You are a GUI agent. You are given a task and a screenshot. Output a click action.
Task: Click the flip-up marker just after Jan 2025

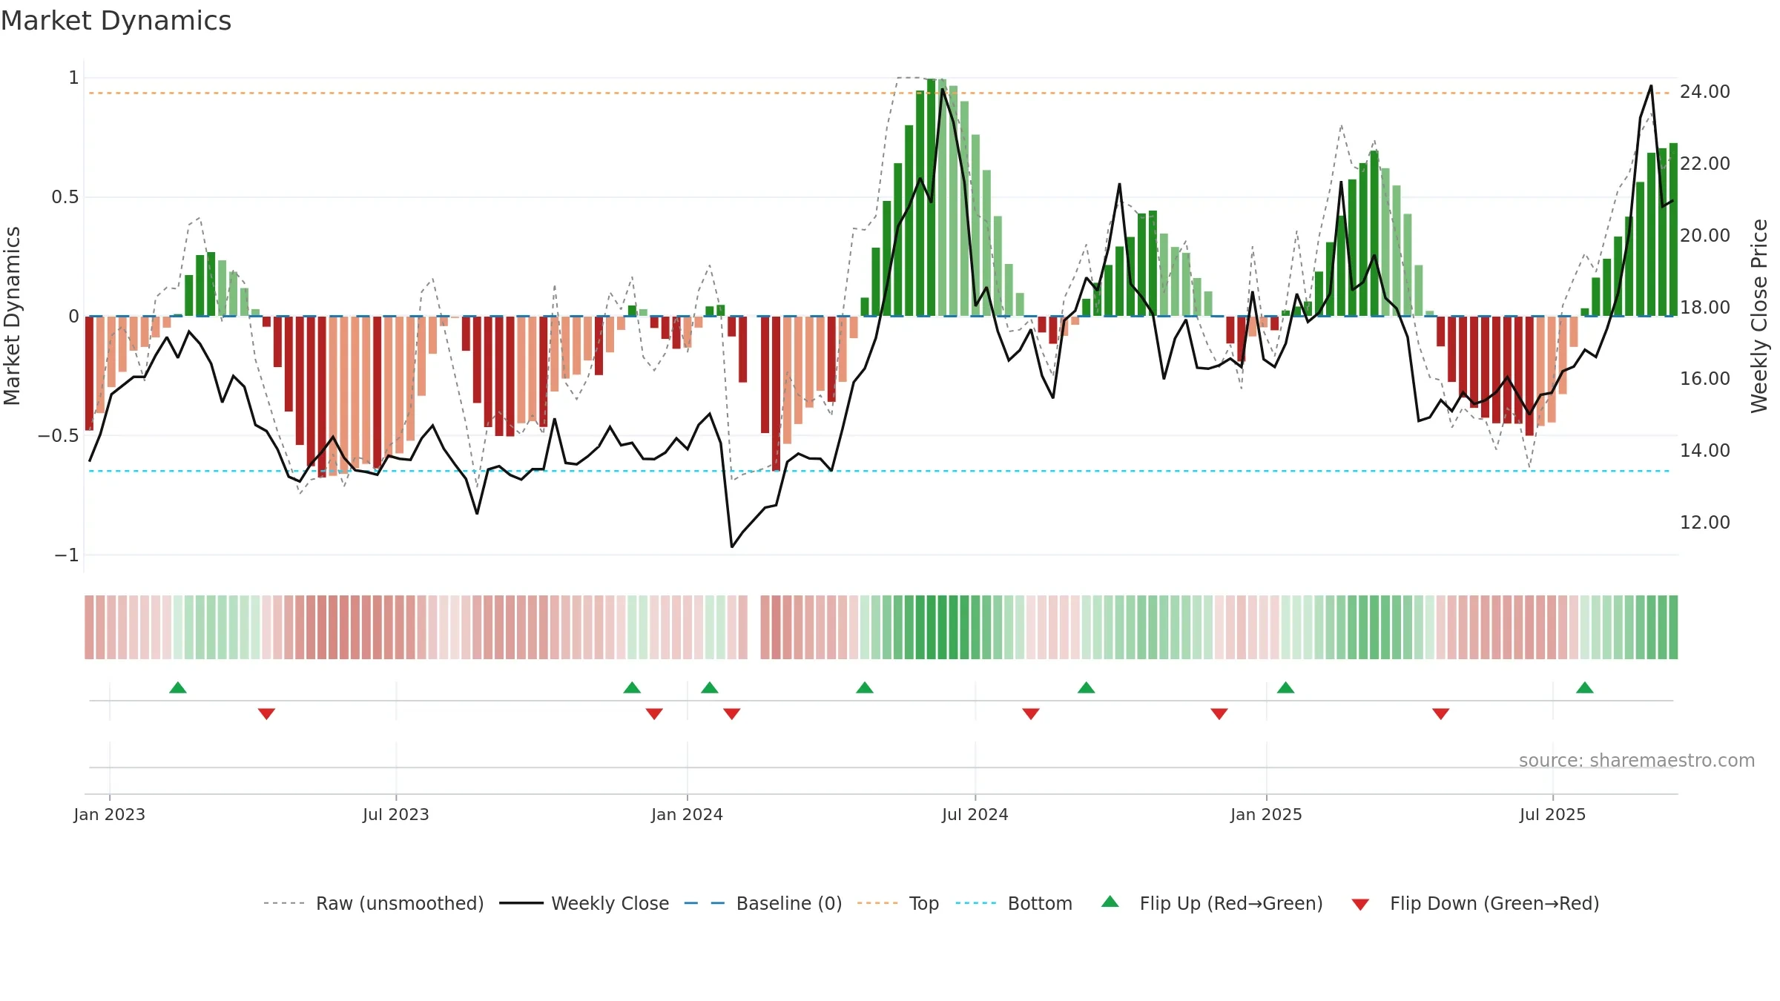click(1286, 687)
